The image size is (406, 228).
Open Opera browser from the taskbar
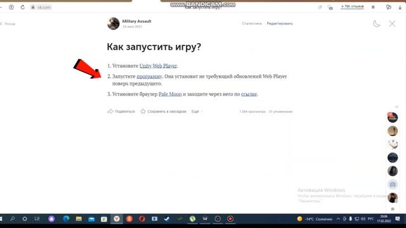tap(142, 219)
